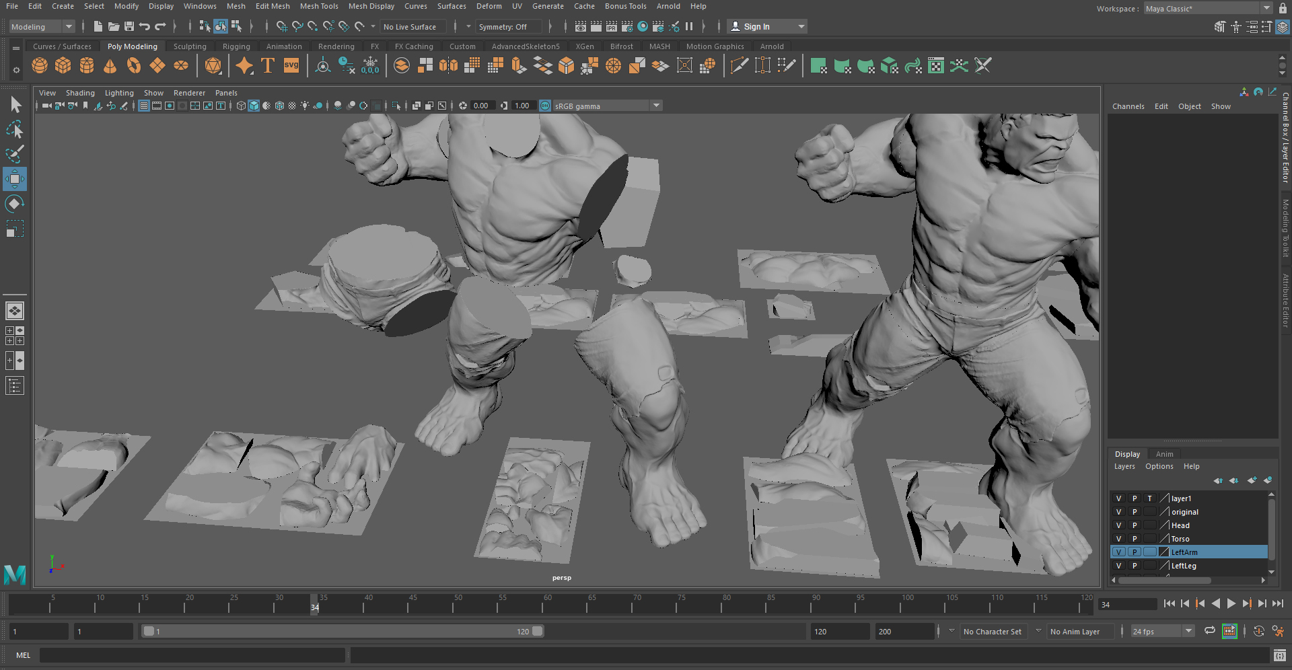This screenshot has height=670, width=1292.
Task: Click the go to start of playback button
Action: pos(1169,604)
